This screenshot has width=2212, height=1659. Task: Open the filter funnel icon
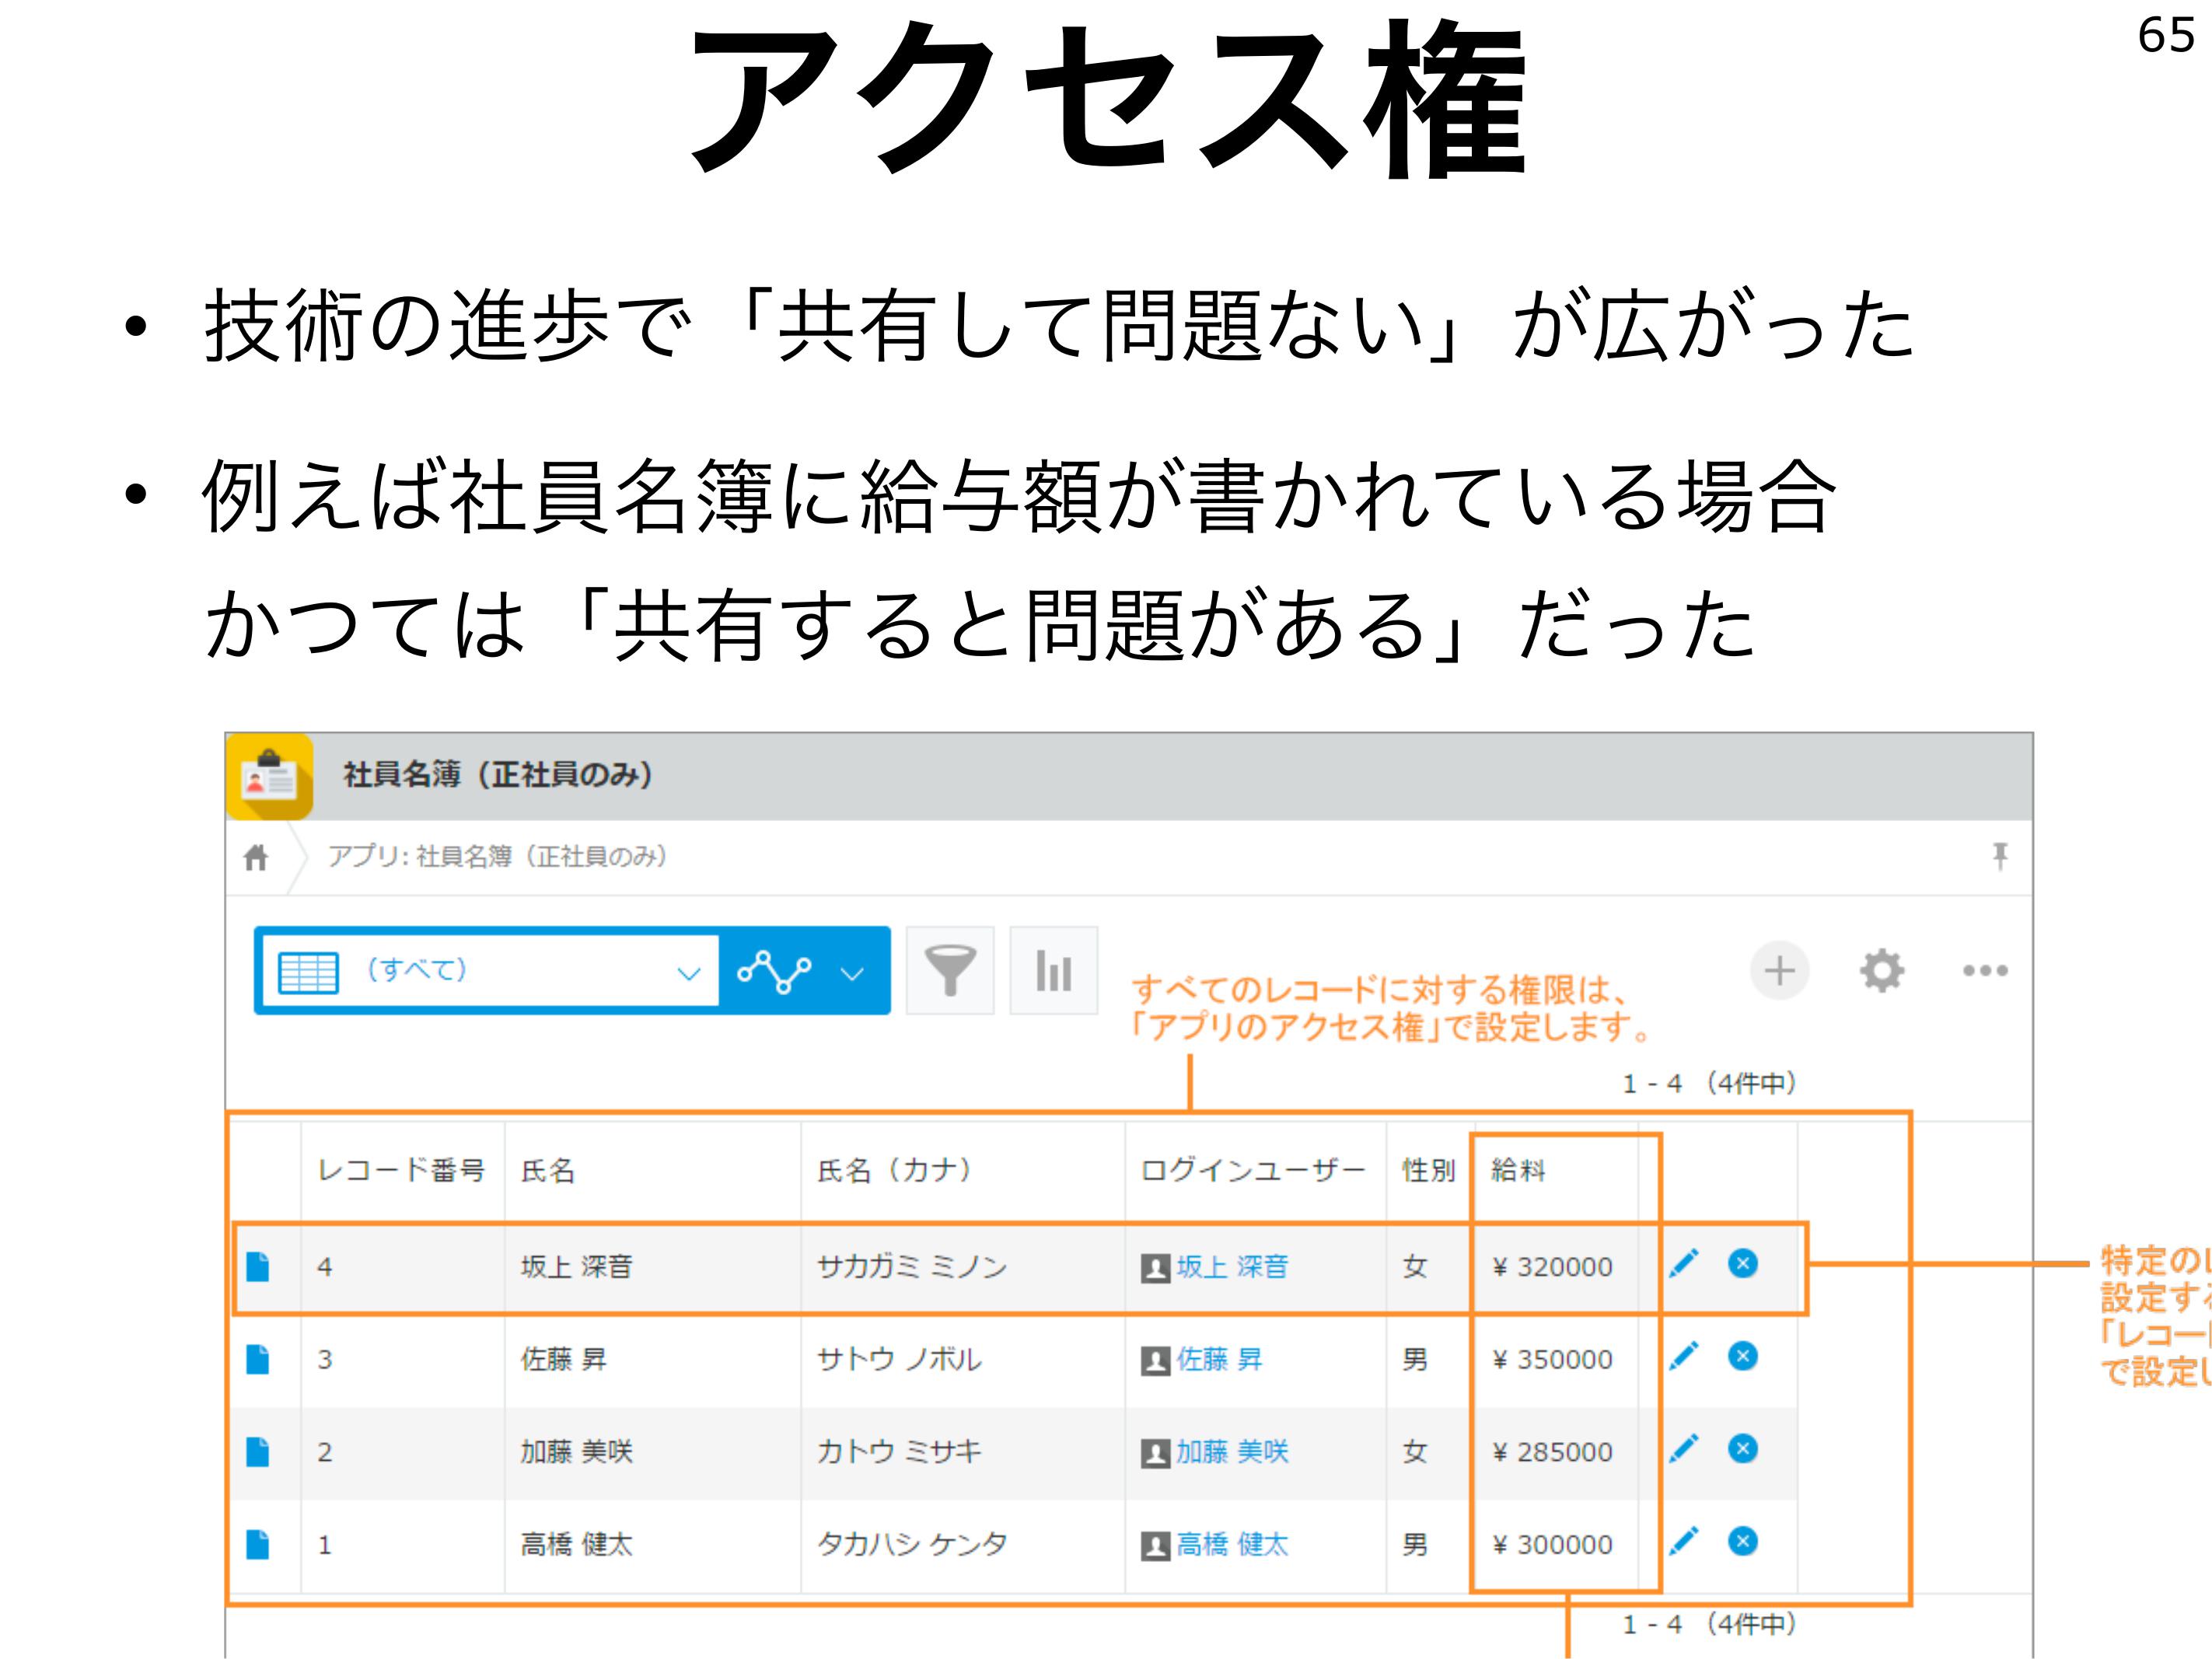pyautogui.click(x=949, y=970)
